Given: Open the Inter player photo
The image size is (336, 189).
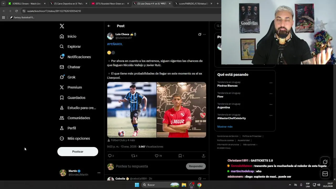Looking at the screenshot, I should tap(132, 110).
